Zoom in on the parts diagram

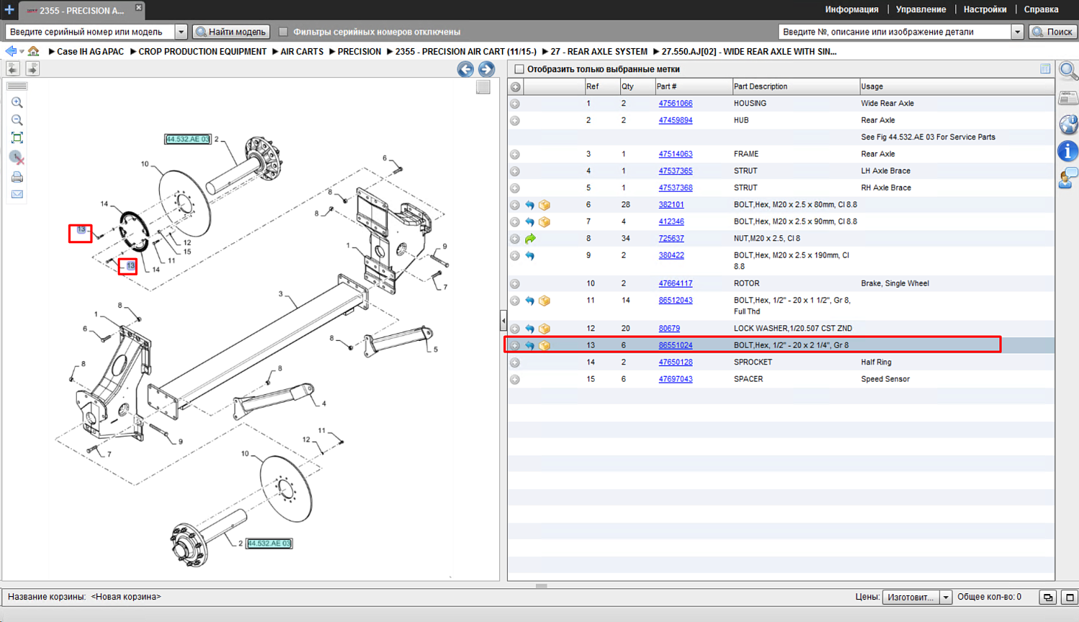(x=17, y=103)
